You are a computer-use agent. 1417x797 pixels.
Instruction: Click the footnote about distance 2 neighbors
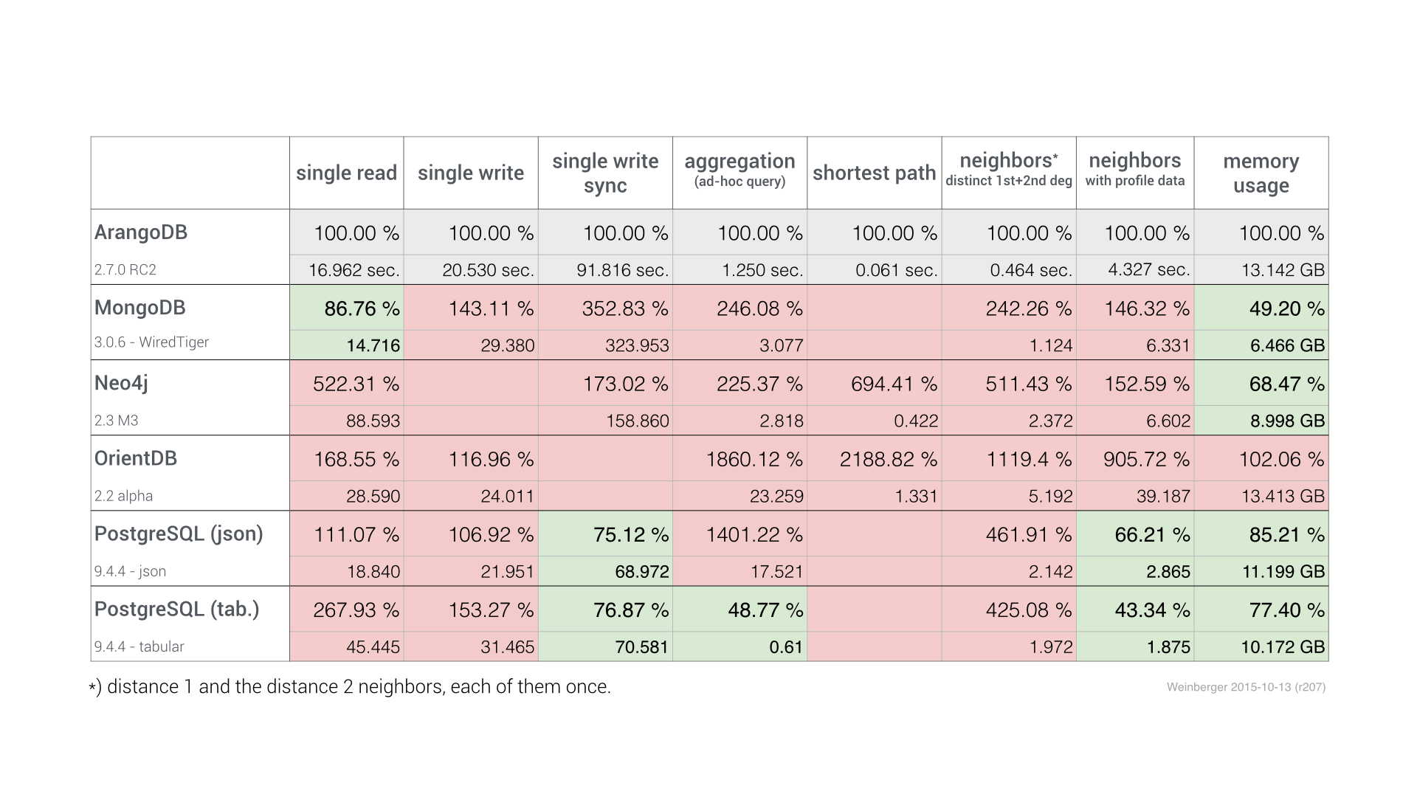pos(350,687)
